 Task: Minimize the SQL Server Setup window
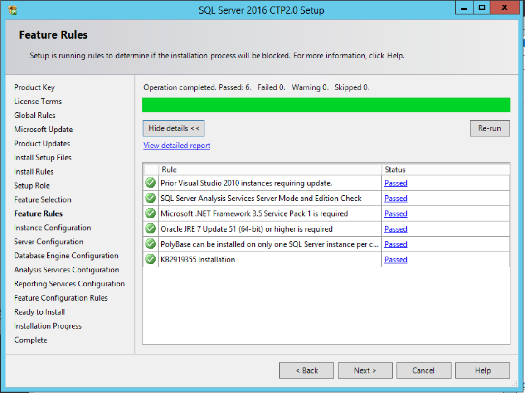point(464,7)
